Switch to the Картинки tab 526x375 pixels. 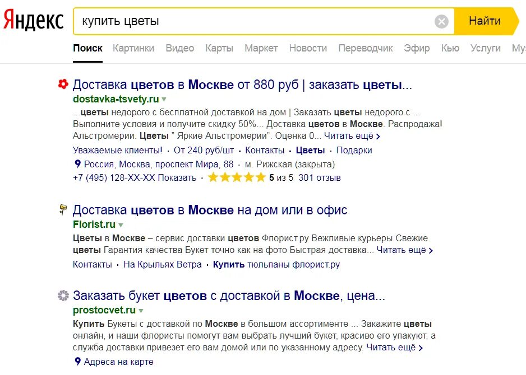tap(133, 48)
